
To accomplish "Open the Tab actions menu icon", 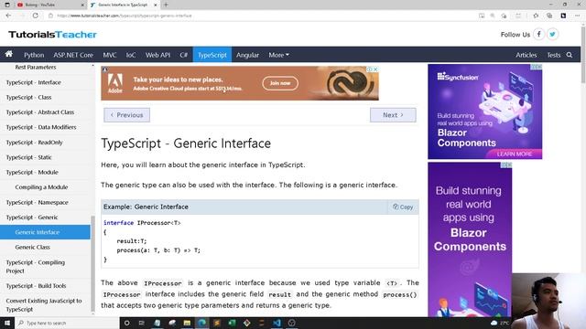I will click(7, 5).
